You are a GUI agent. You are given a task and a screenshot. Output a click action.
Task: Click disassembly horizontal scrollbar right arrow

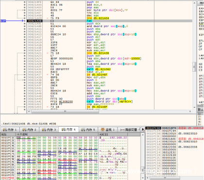click(x=190, y=111)
